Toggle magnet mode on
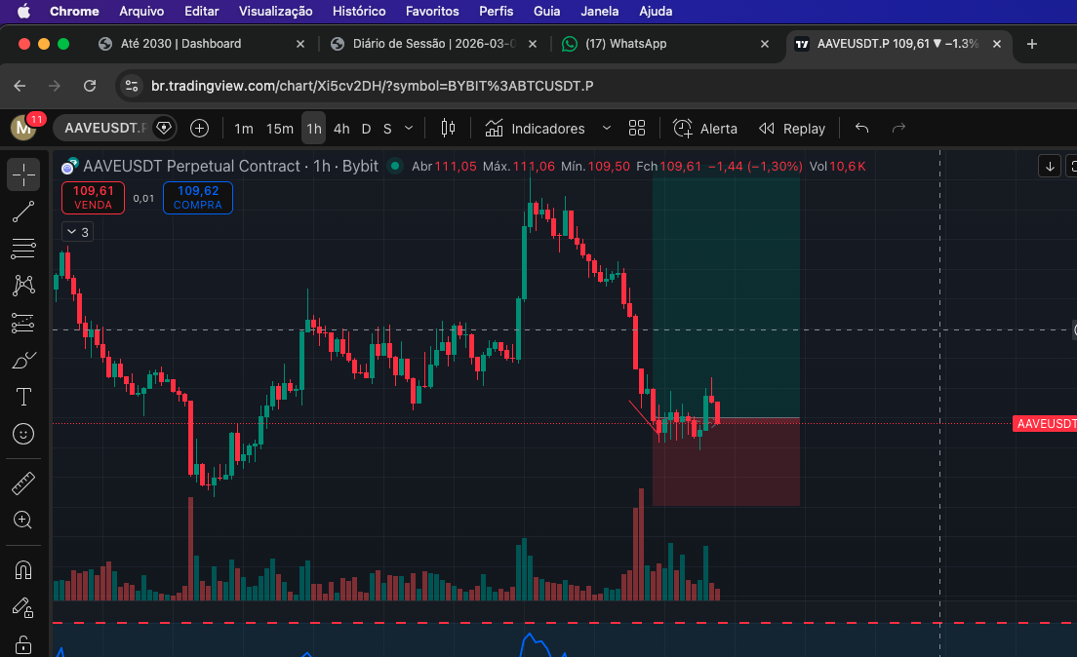The image size is (1077, 657). (x=23, y=570)
